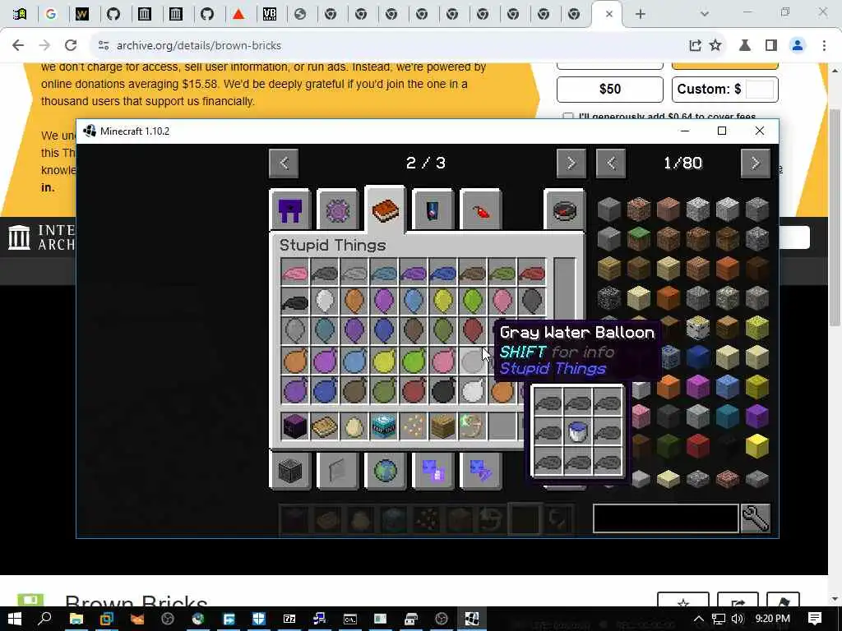This screenshot has height=631, width=842.
Task: Select the purple-black block in hotbar
Action: 295,426
